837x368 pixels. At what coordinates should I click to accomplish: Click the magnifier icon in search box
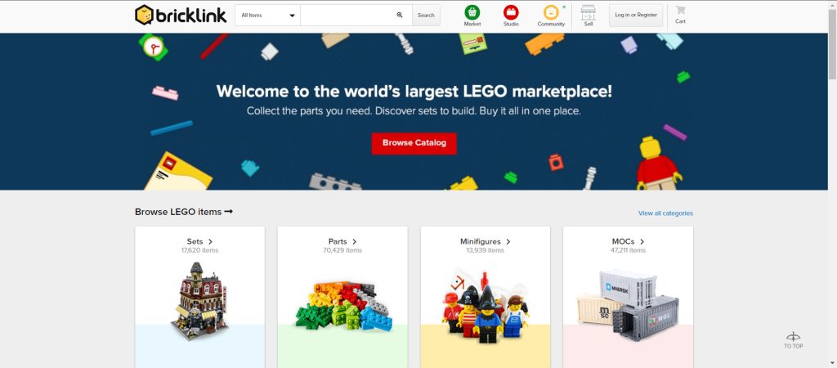point(400,15)
